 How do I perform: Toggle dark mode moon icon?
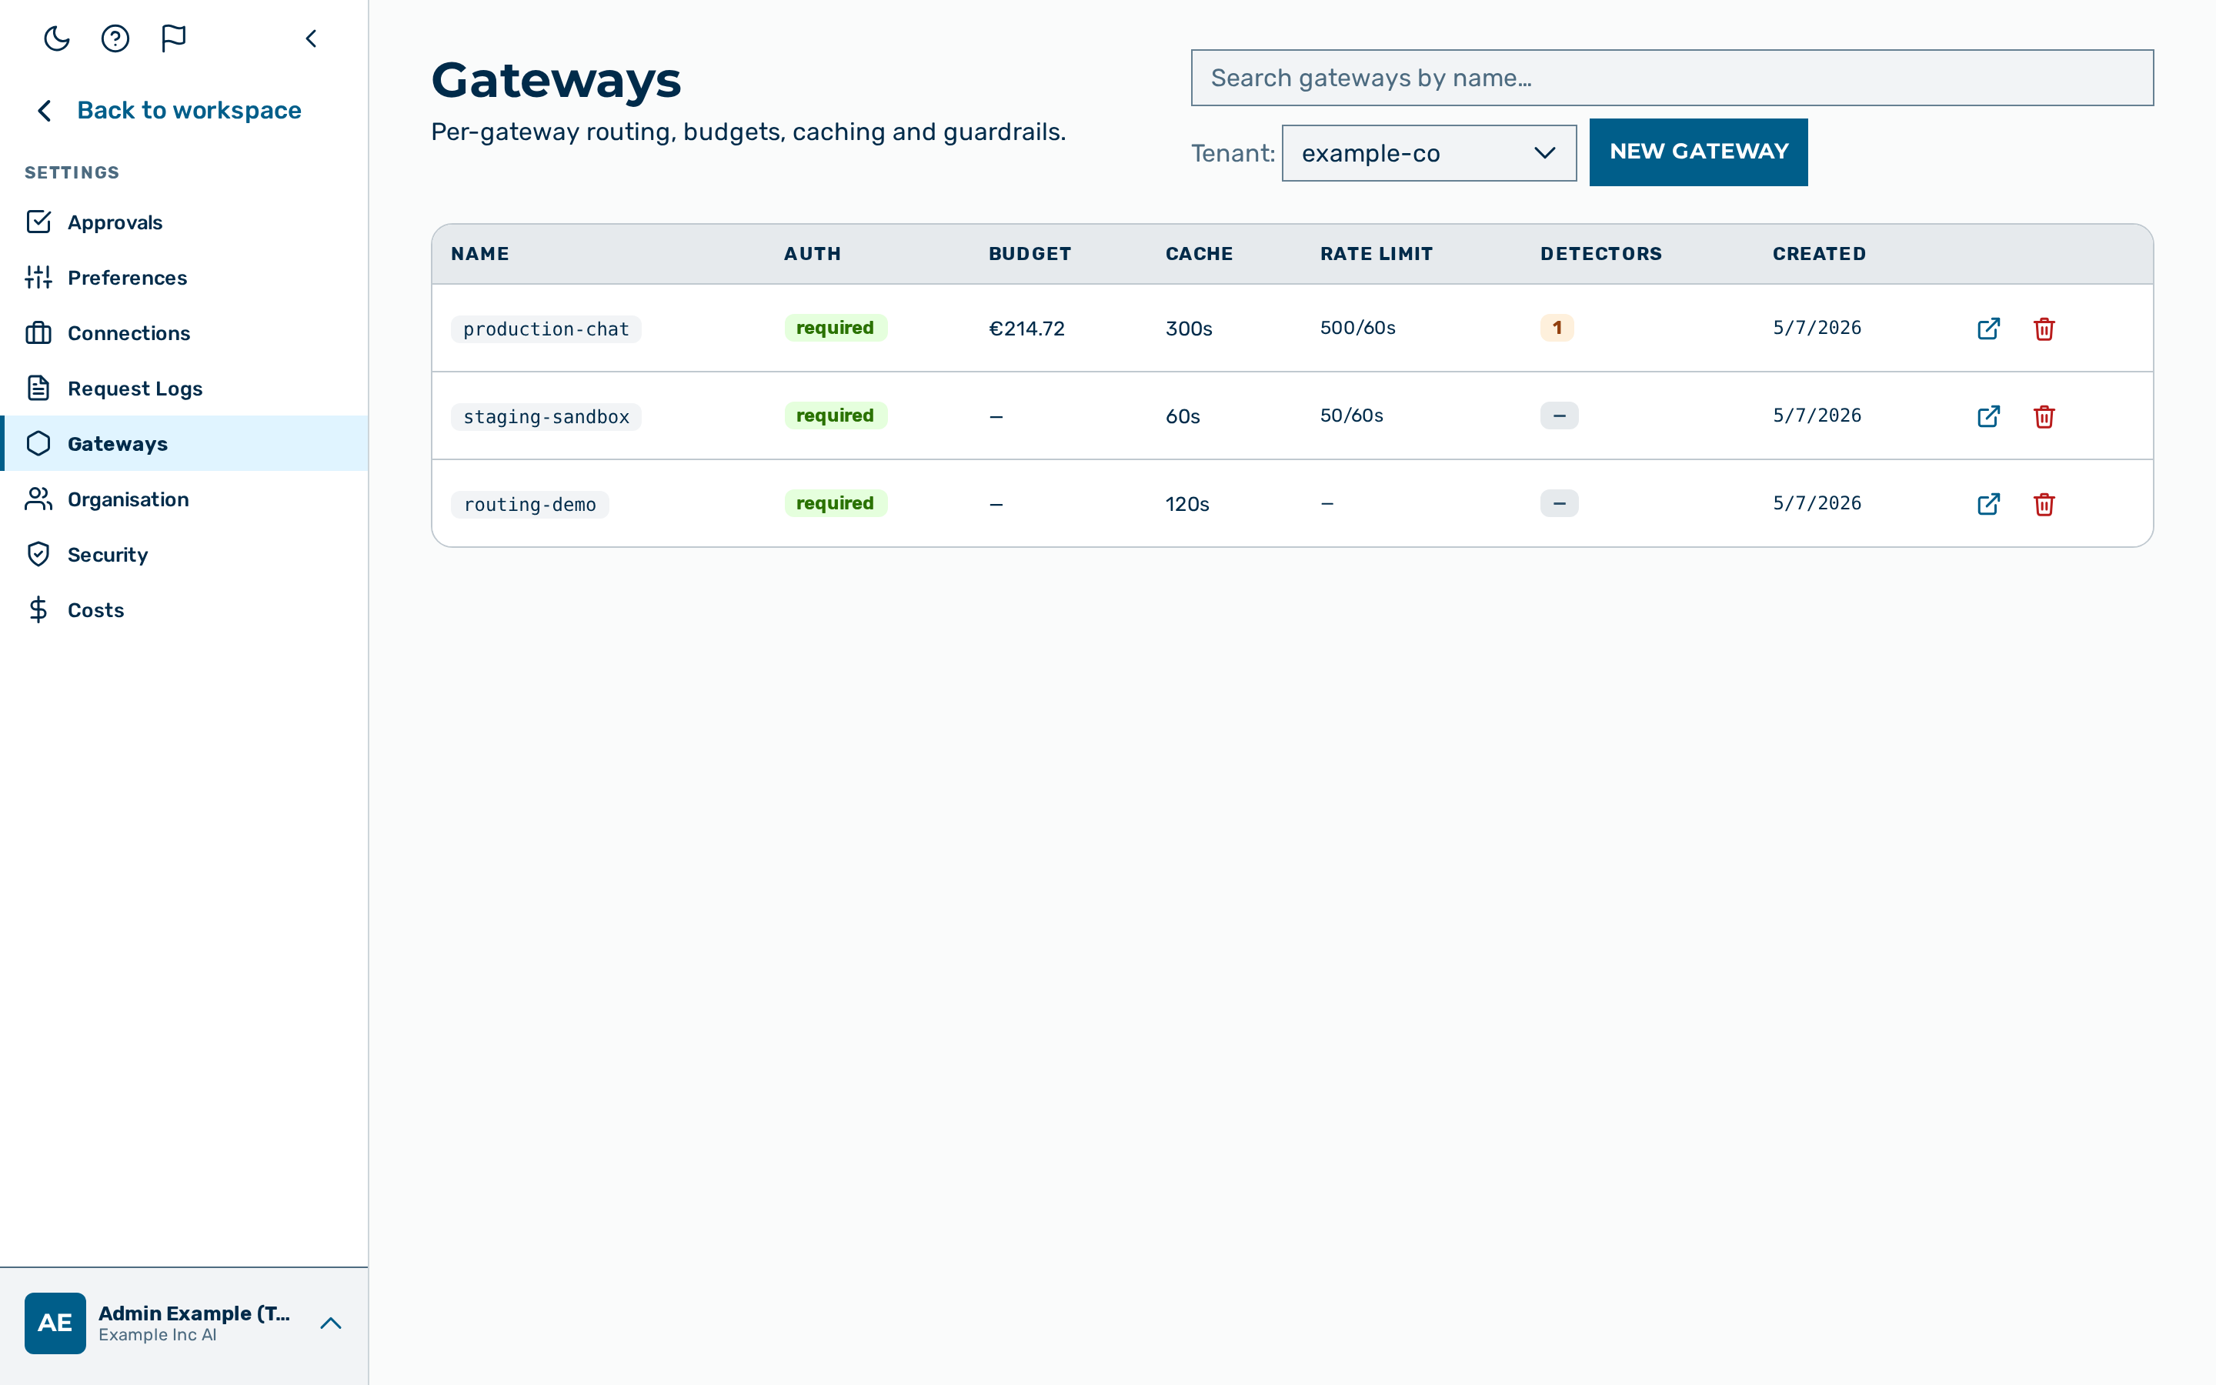tap(57, 38)
